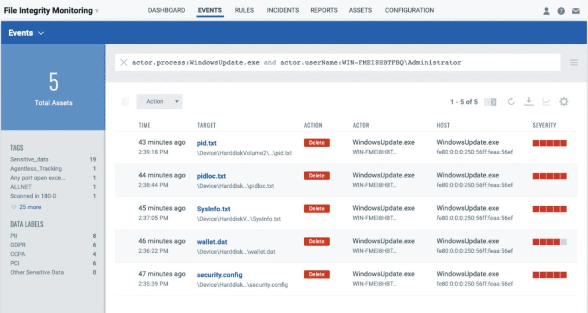The height and width of the screenshot is (313, 588).
Task: Sort by the ACTOR column header
Action: tap(361, 125)
